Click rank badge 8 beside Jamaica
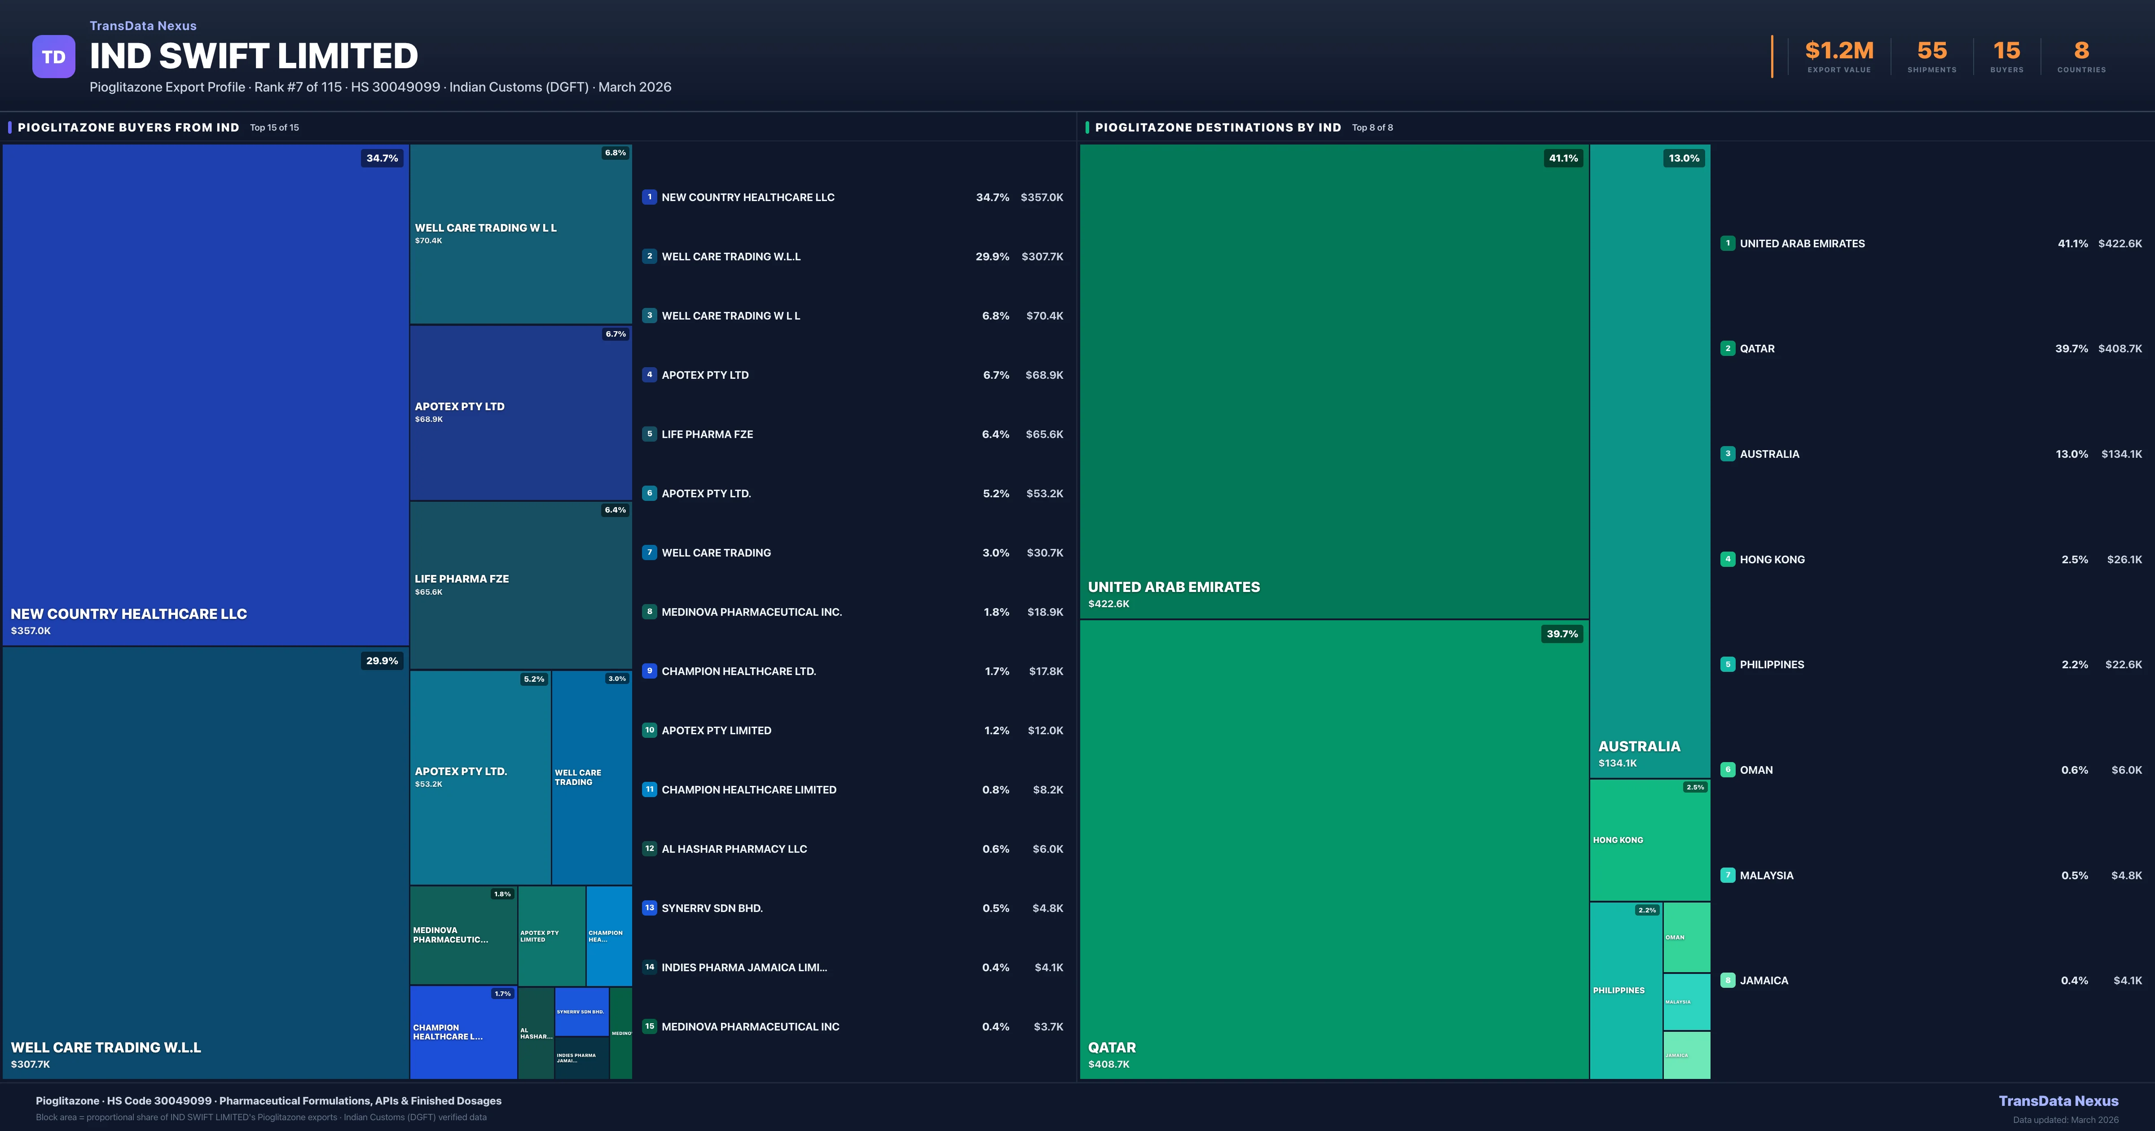Image resolution: width=2155 pixels, height=1131 pixels. pos(1728,980)
